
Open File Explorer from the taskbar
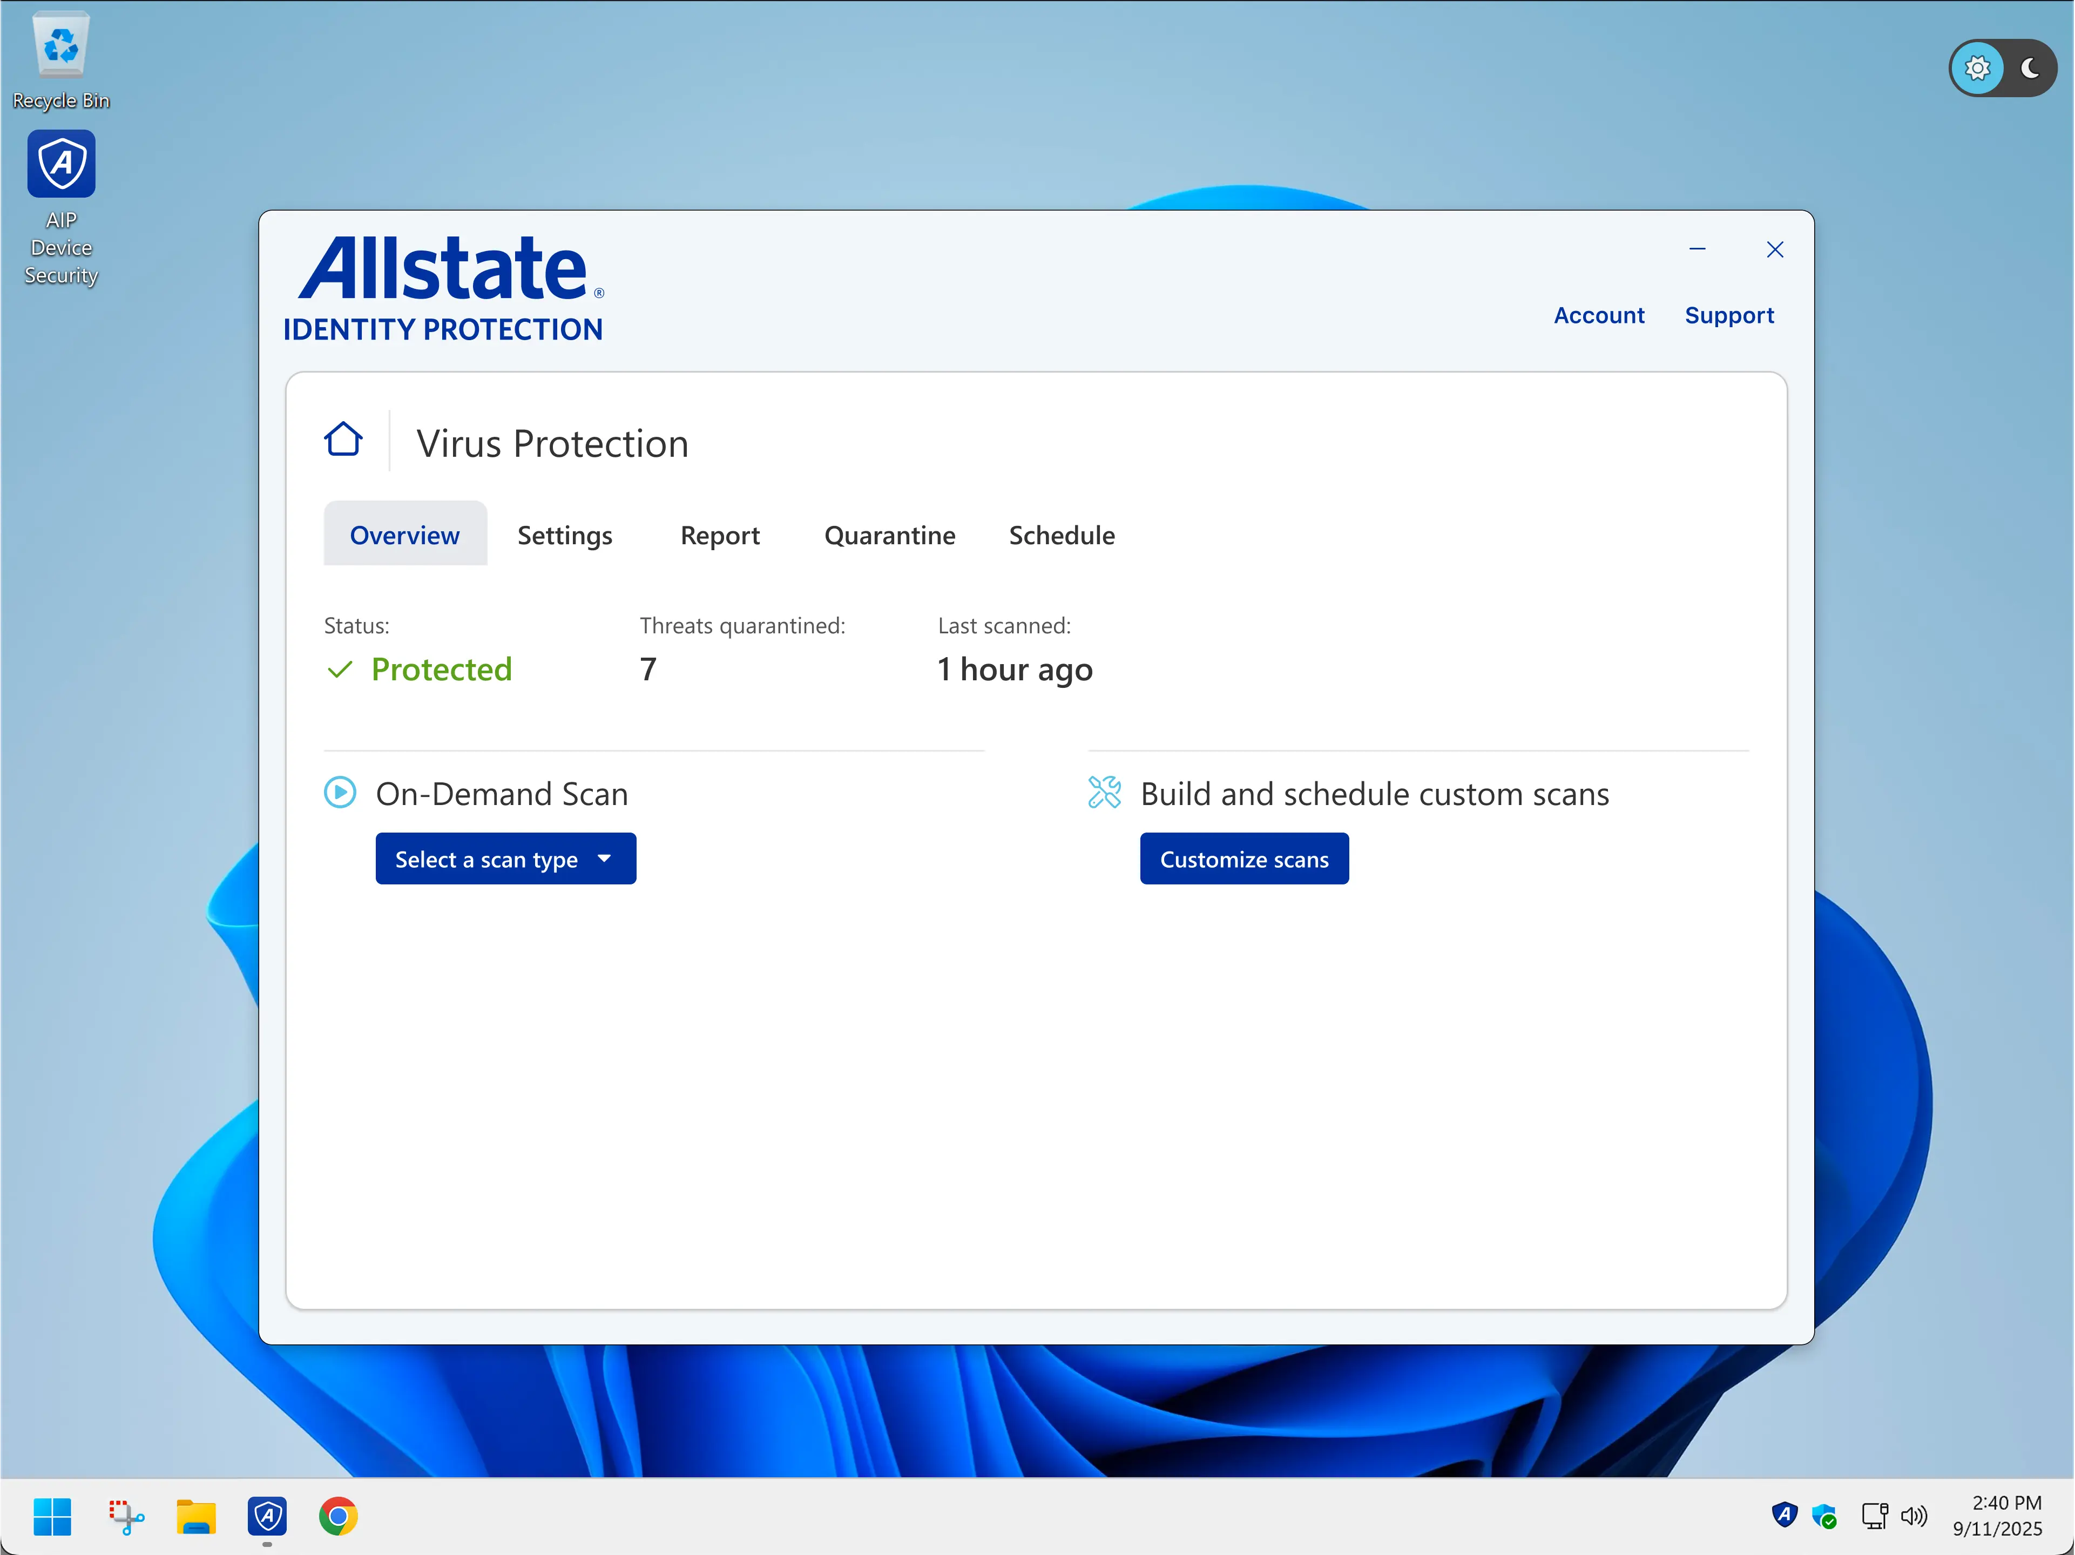click(196, 1517)
